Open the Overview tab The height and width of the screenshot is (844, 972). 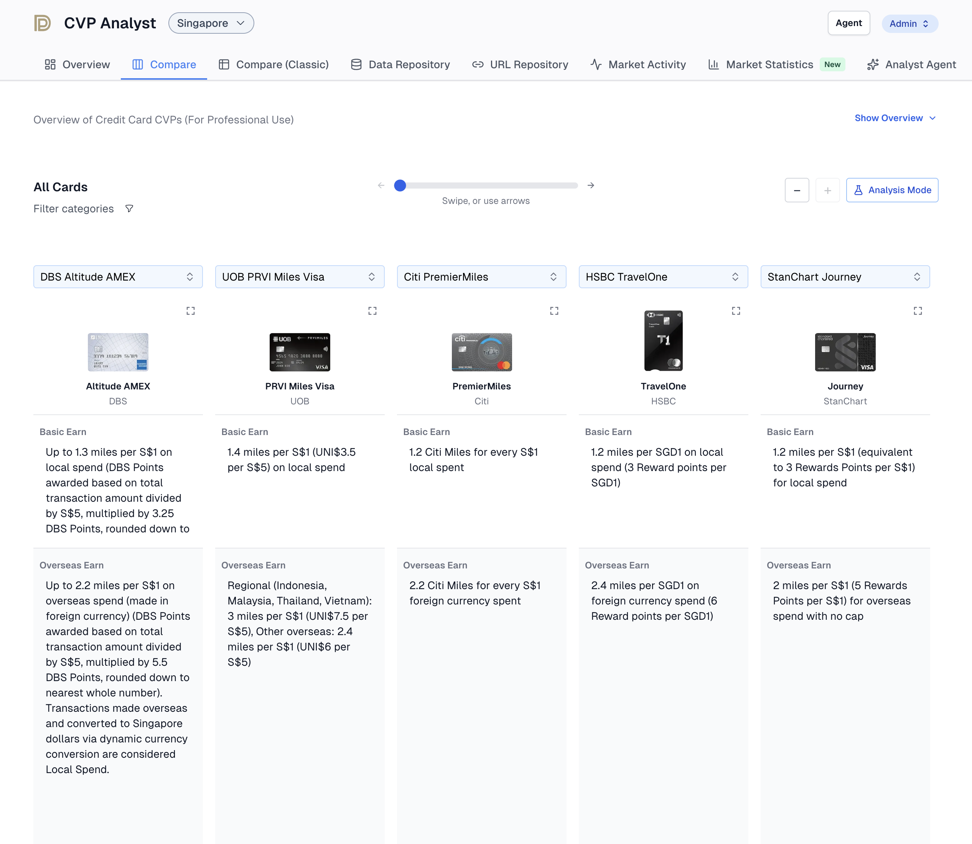(77, 64)
